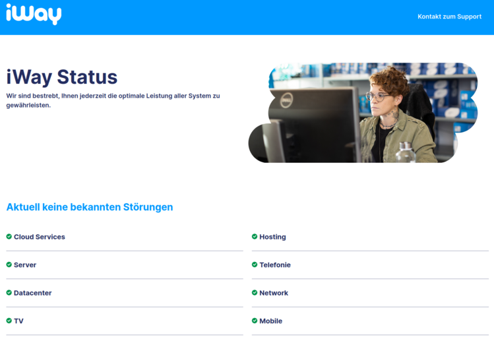
Task: Select the Hosting status label
Action: [x=272, y=237]
